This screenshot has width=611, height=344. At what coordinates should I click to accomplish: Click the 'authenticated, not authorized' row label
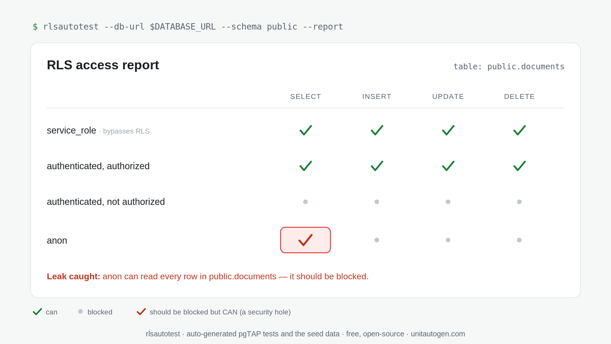(x=106, y=202)
